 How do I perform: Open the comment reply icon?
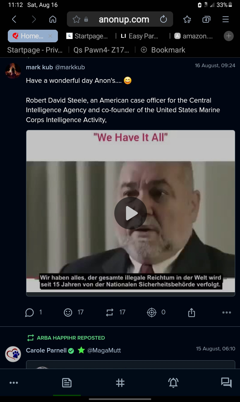click(x=29, y=313)
